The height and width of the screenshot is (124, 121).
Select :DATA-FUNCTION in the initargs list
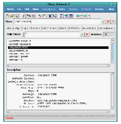(58, 50)
